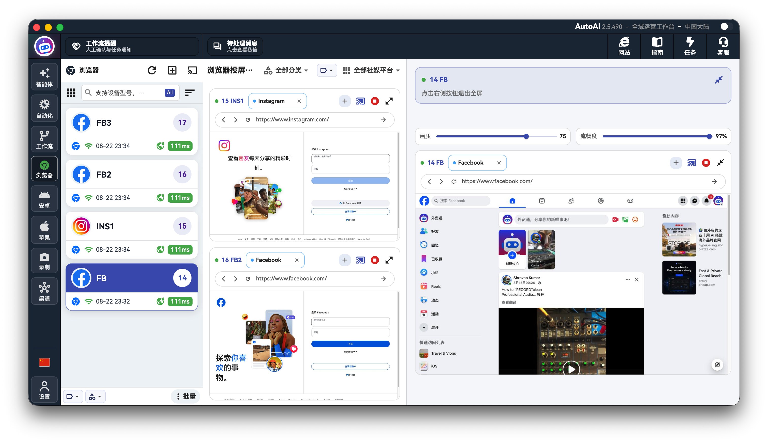Refresh the browser list
768x443 pixels.
point(152,70)
